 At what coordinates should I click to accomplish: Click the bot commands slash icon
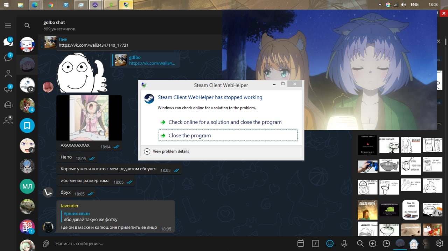point(315,243)
